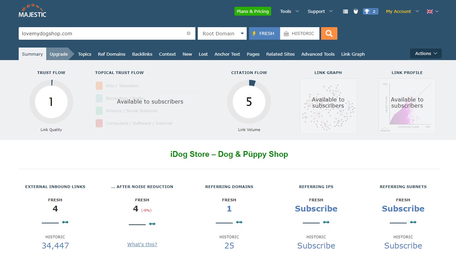This screenshot has height=258, width=456.
Task: Click fresh Subscribe under Referring IPs
Action: pyautogui.click(x=316, y=209)
